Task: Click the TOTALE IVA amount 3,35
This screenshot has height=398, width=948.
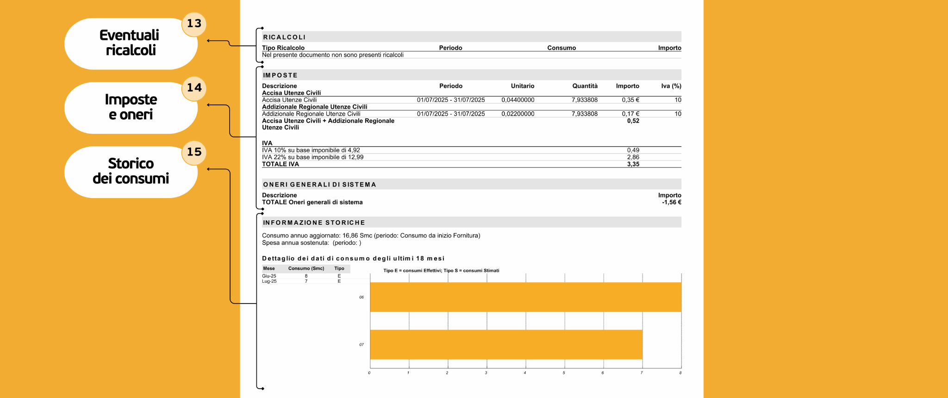Action: click(x=633, y=164)
